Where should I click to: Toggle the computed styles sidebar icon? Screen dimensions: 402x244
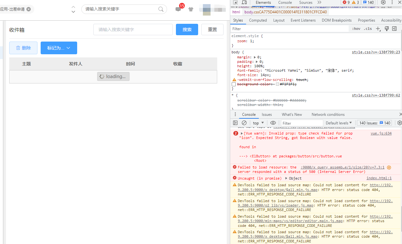tap(394, 29)
